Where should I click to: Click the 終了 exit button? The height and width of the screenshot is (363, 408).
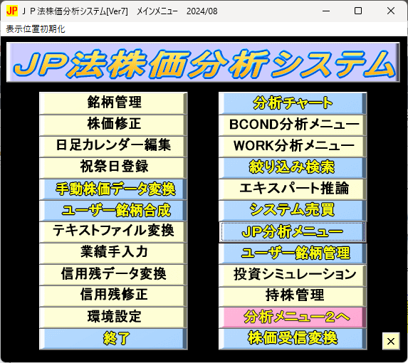click(x=113, y=339)
